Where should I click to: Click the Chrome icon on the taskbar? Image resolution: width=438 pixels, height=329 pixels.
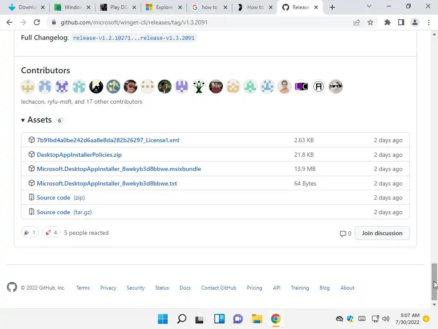(276, 319)
